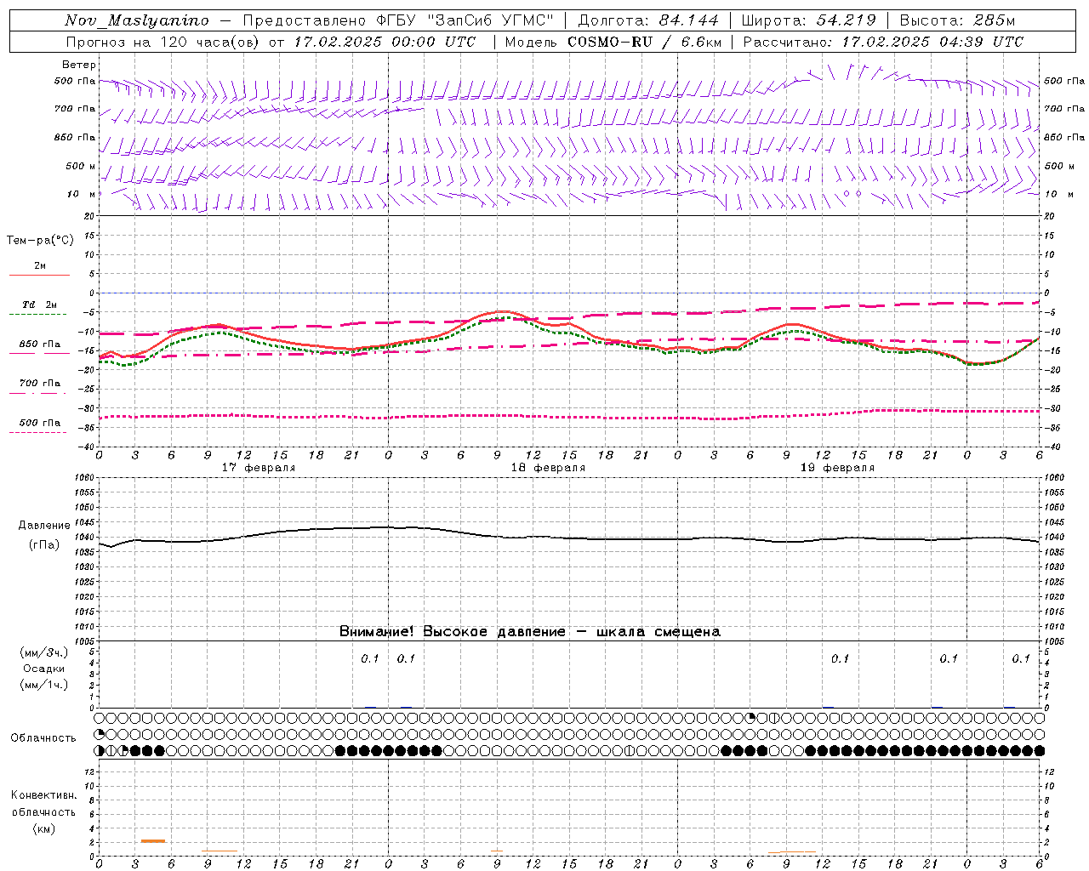Click the 17 февраля date label
Screen dimensions: 1089x871
[x=259, y=468]
